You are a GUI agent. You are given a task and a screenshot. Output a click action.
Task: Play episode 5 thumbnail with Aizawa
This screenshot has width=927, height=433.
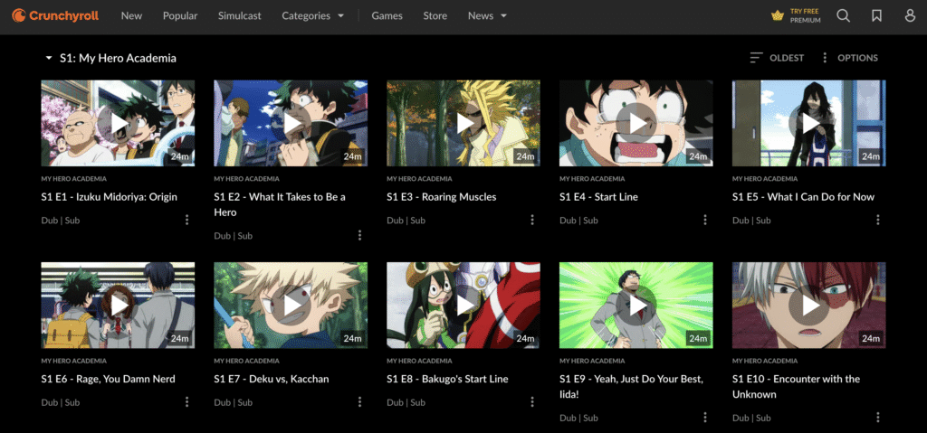pyautogui.click(x=808, y=123)
